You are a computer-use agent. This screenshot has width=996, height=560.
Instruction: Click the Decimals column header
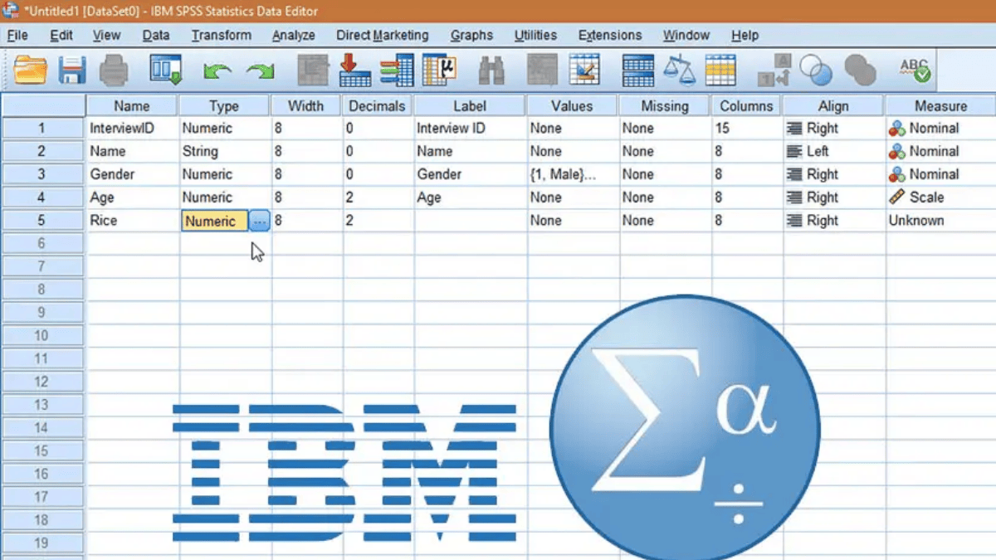click(377, 105)
